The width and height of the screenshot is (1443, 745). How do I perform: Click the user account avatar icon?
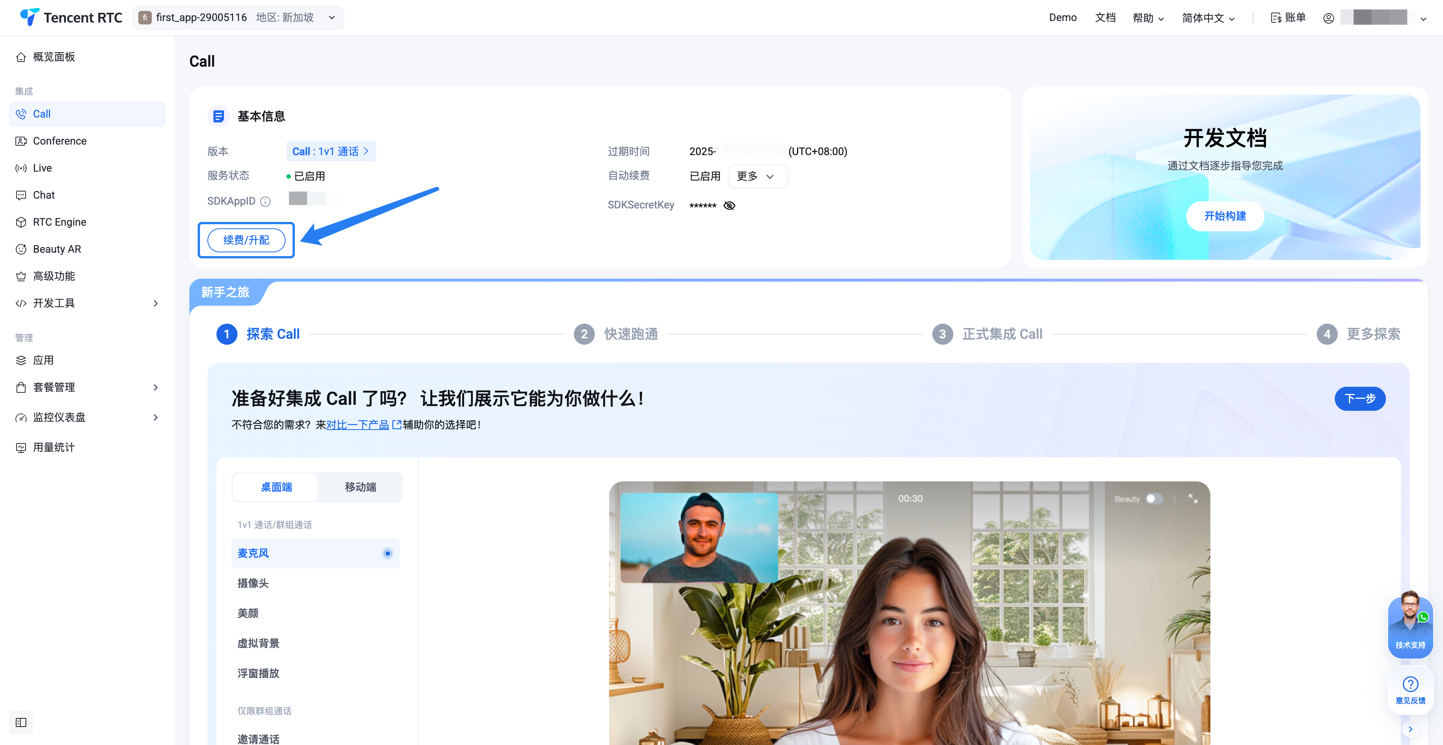1328,18
